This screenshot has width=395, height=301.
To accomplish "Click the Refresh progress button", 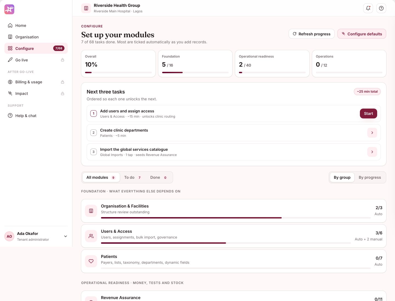I will [x=311, y=34].
